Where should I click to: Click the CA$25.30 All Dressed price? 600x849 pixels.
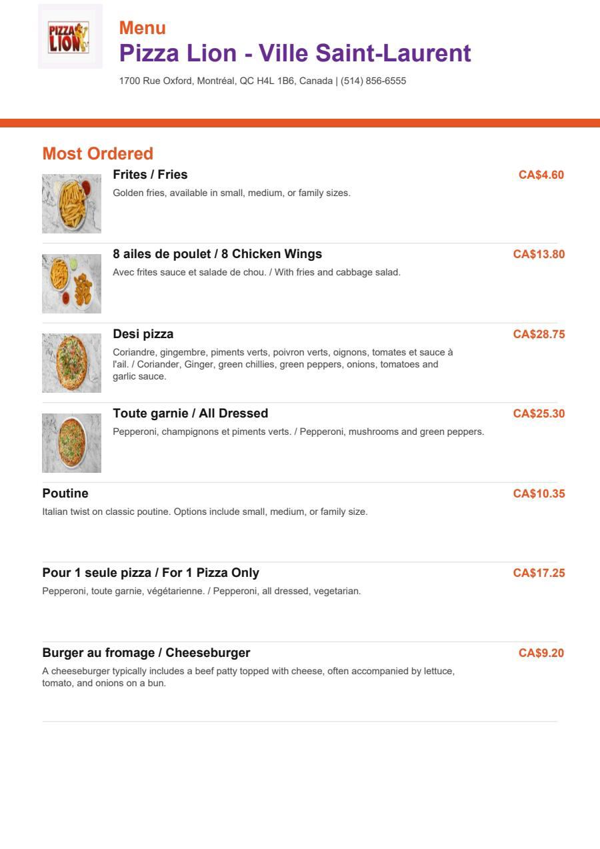(x=539, y=414)
